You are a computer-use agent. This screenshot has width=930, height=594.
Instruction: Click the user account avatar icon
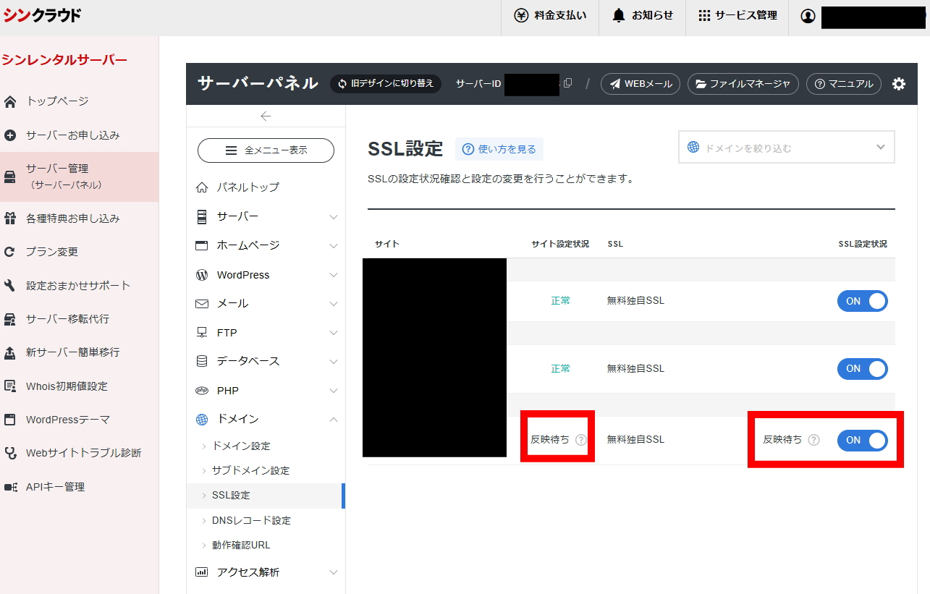(808, 16)
